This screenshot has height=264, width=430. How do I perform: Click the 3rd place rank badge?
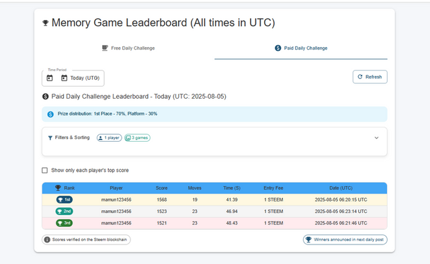tap(64, 223)
